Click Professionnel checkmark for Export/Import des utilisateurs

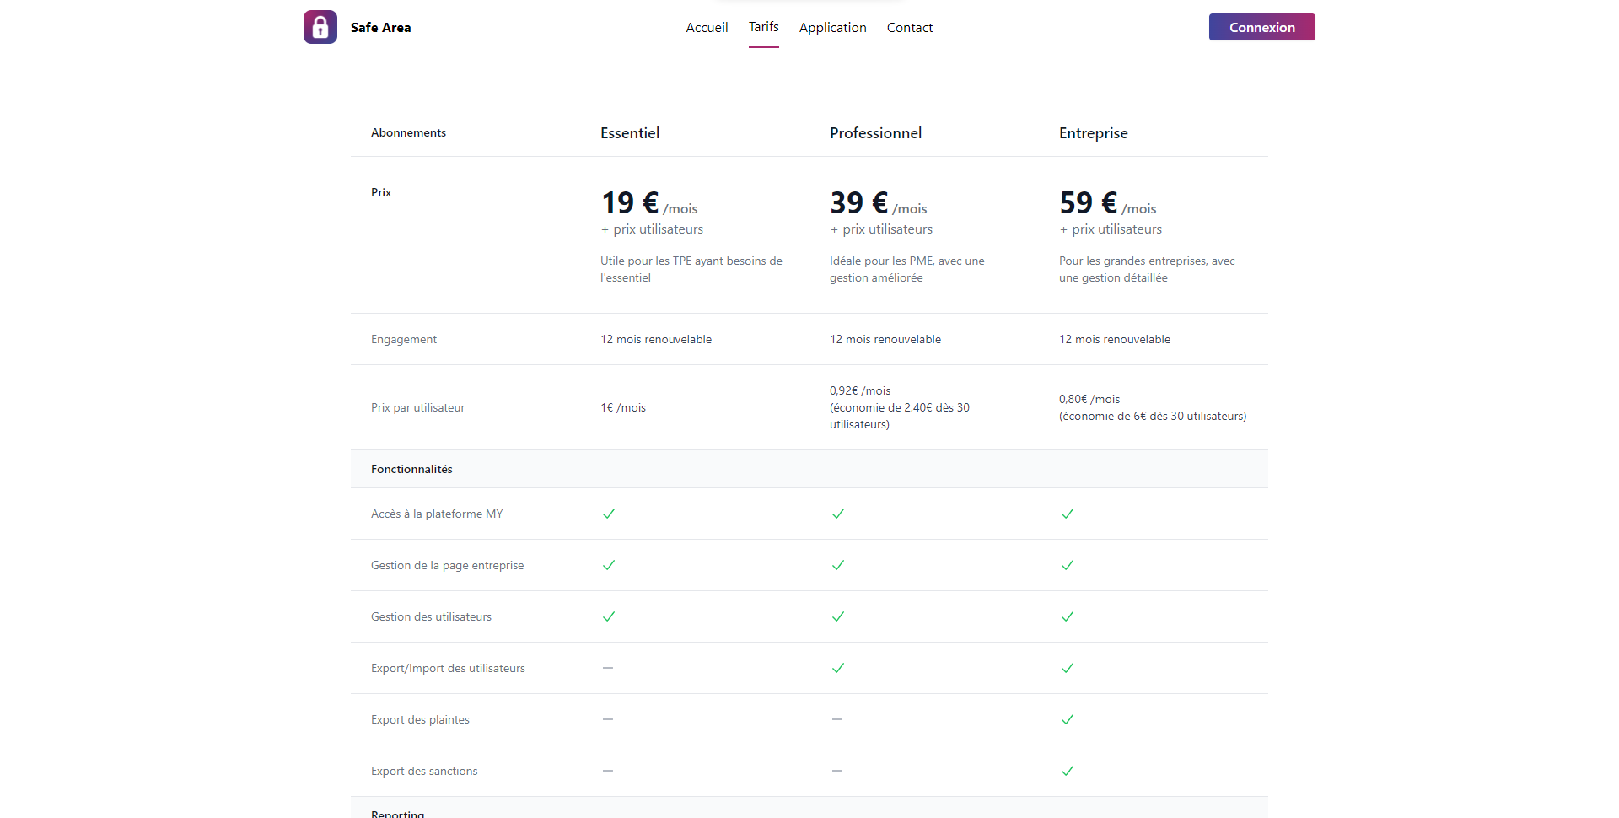(838, 668)
